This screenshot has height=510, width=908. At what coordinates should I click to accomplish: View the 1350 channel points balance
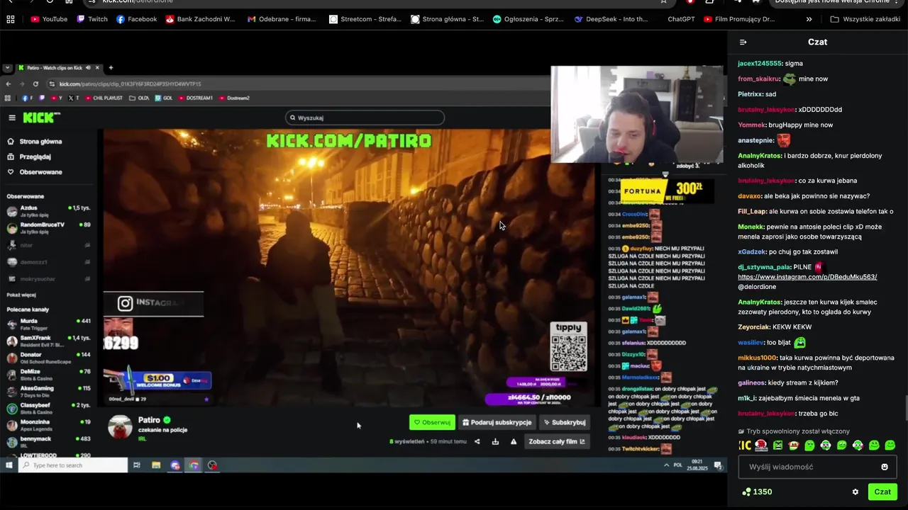click(x=757, y=492)
